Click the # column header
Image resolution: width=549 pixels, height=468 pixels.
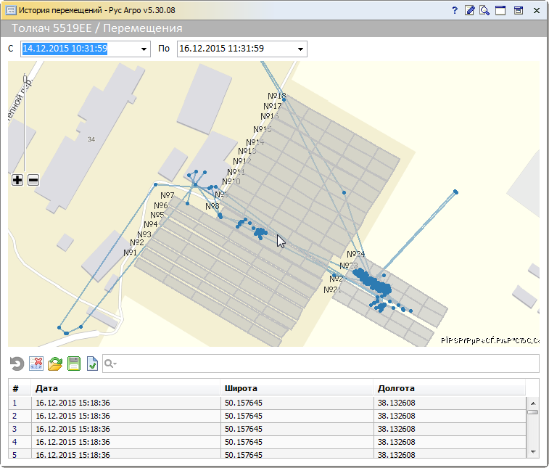pyautogui.click(x=20, y=388)
